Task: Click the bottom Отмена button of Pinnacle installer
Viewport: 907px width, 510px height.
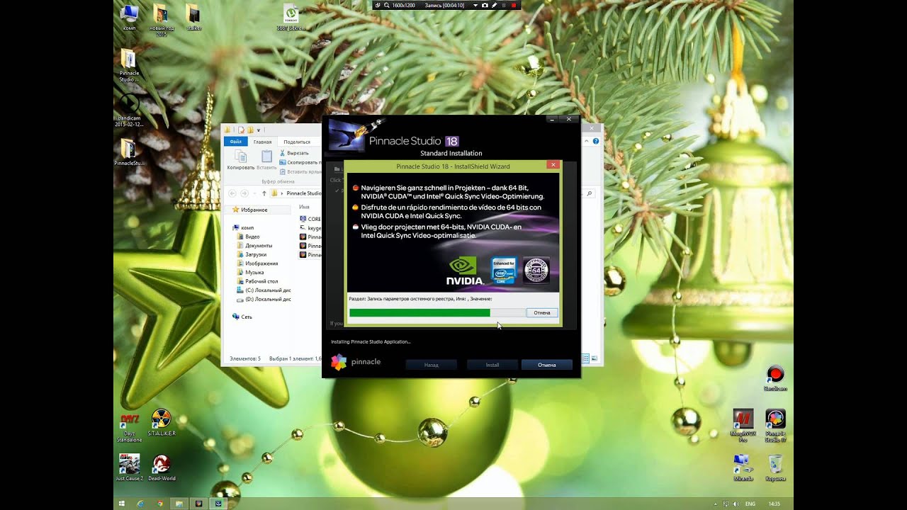Action: (547, 365)
